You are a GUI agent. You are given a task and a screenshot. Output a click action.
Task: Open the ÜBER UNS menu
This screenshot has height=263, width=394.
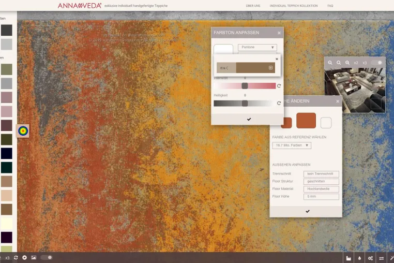click(x=253, y=6)
